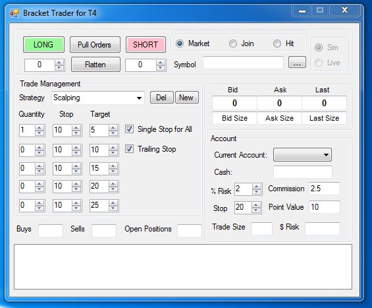Click the pink SHORT button
This screenshot has width=372, height=308.
point(146,44)
